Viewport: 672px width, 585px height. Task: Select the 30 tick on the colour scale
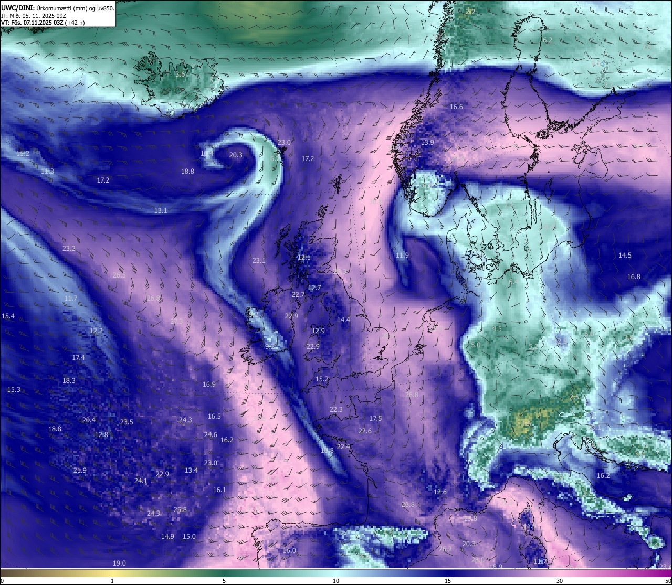click(560, 581)
